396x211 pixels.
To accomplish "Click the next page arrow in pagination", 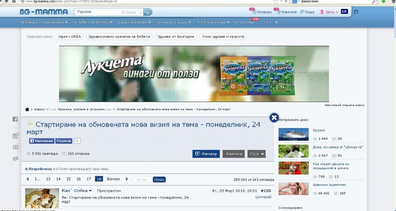I will (127, 179).
